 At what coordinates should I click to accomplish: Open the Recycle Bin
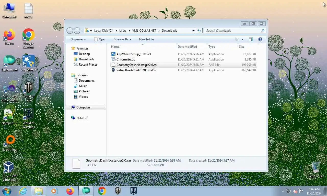[316, 170]
